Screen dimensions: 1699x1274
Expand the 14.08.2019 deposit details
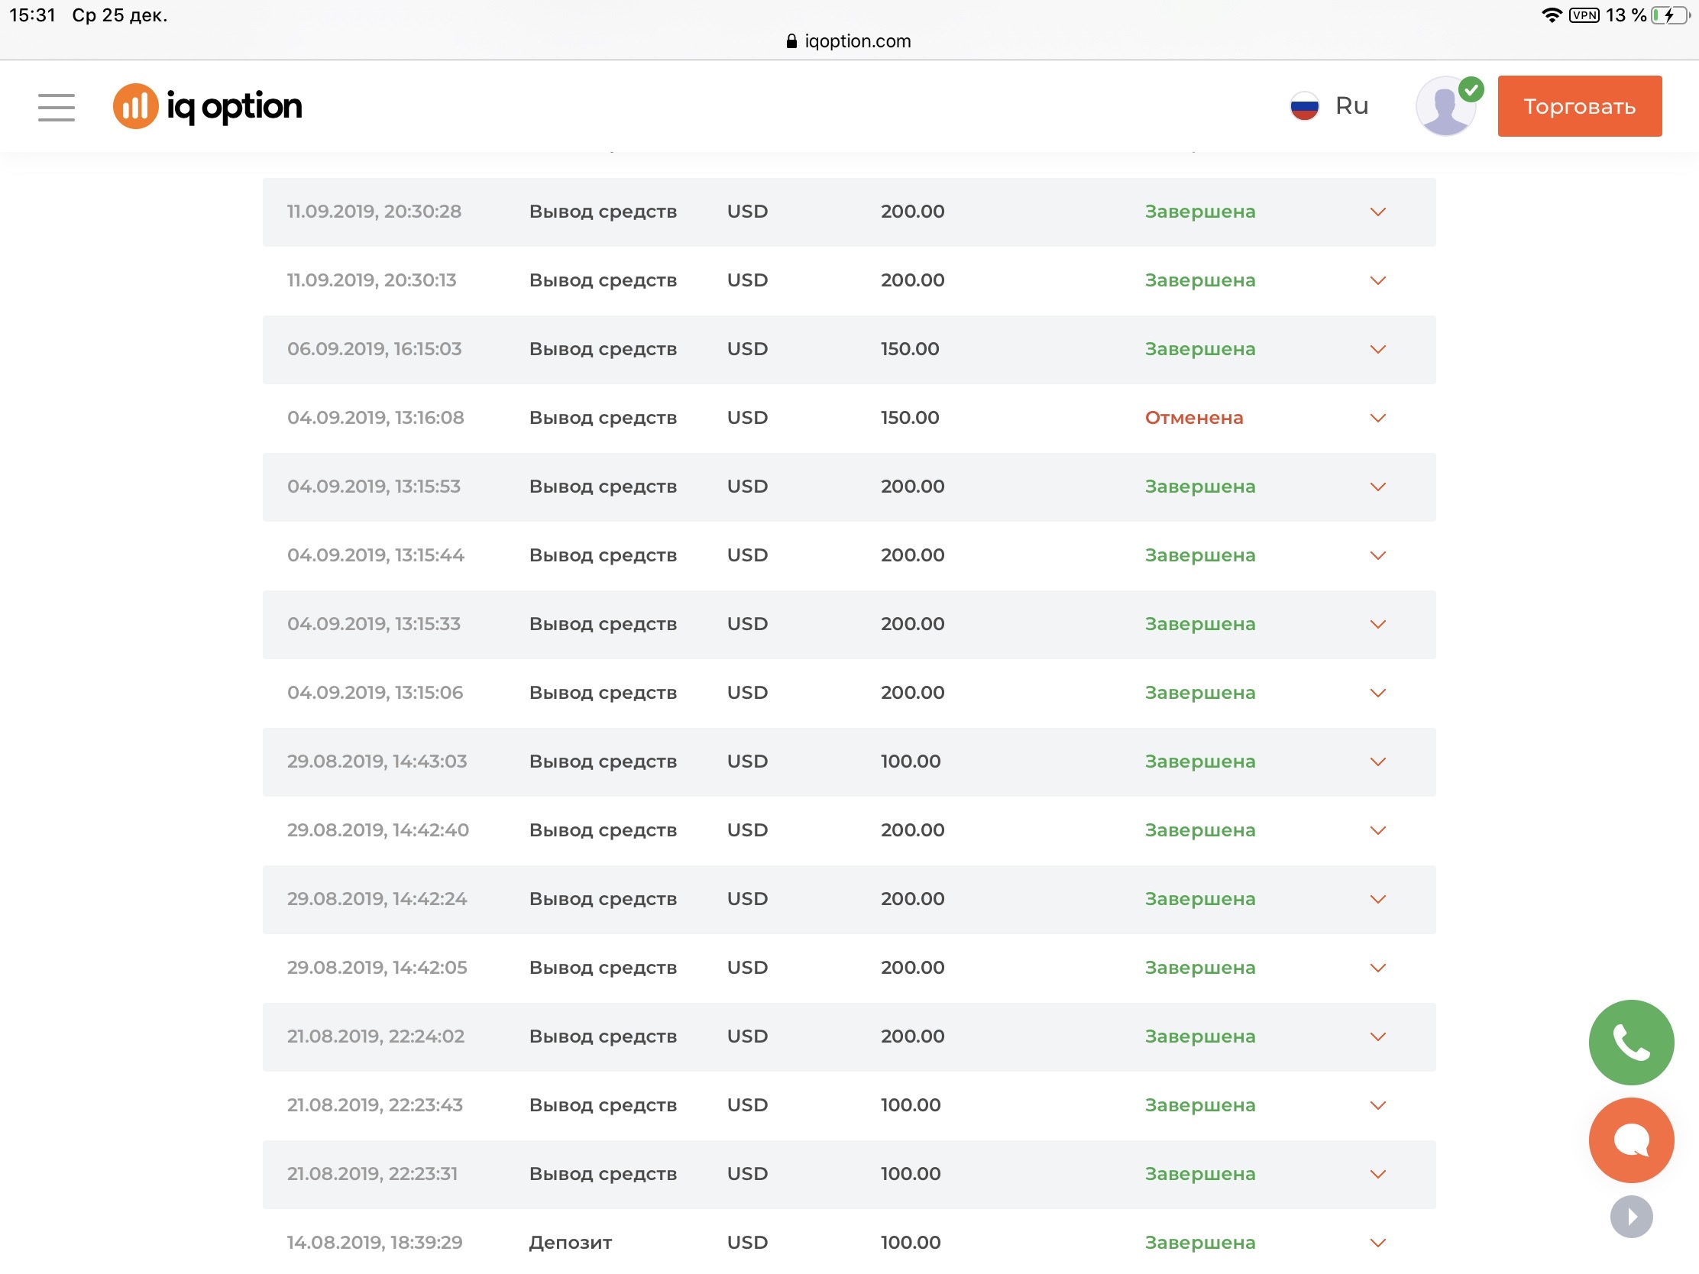pos(1377,1243)
